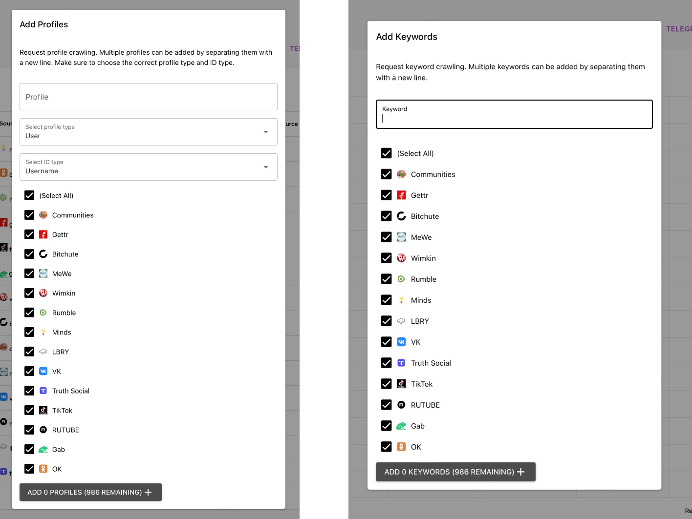692x519 pixels.
Task: Click Communities icon in Add Keywords dialog
Action: coord(401,174)
